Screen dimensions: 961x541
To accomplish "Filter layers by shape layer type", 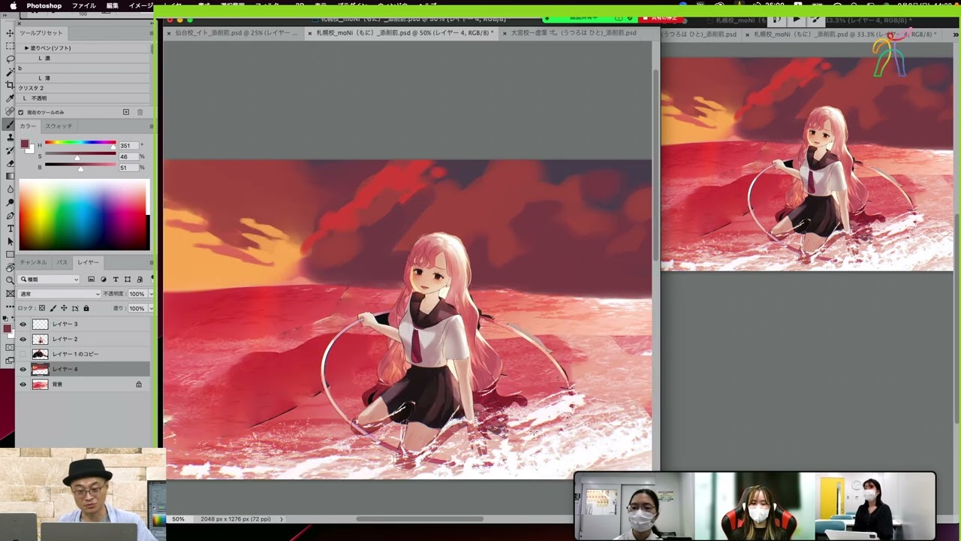I will pos(127,279).
